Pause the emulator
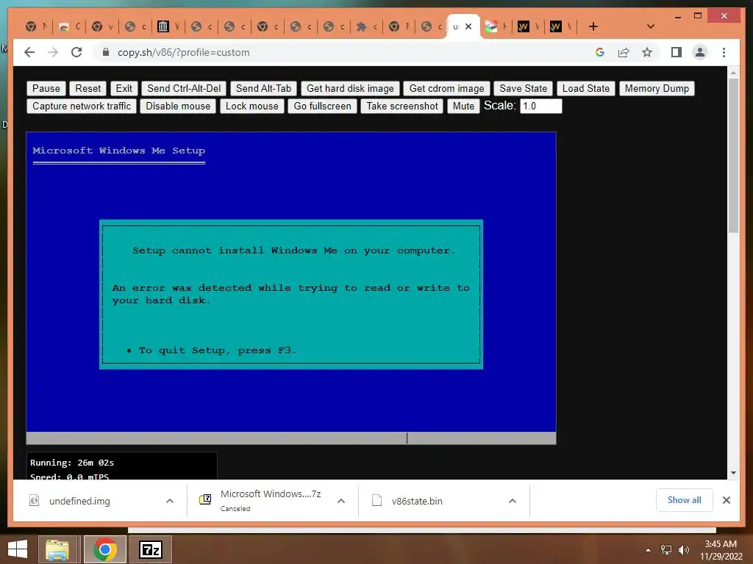Image resolution: width=753 pixels, height=564 pixels. pos(46,88)
